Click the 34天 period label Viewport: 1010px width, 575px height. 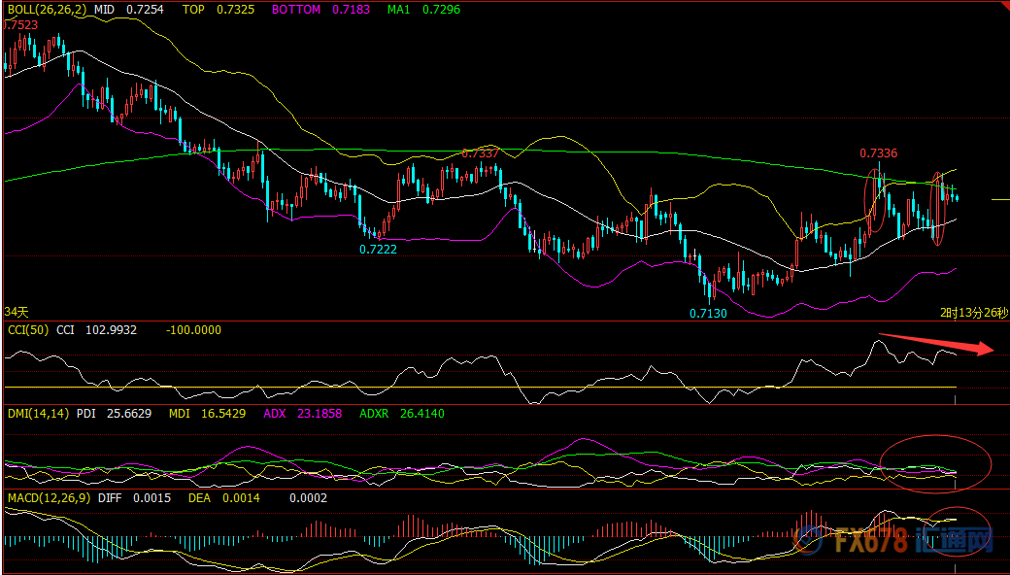pyautogui.click(x=17, y=312)
